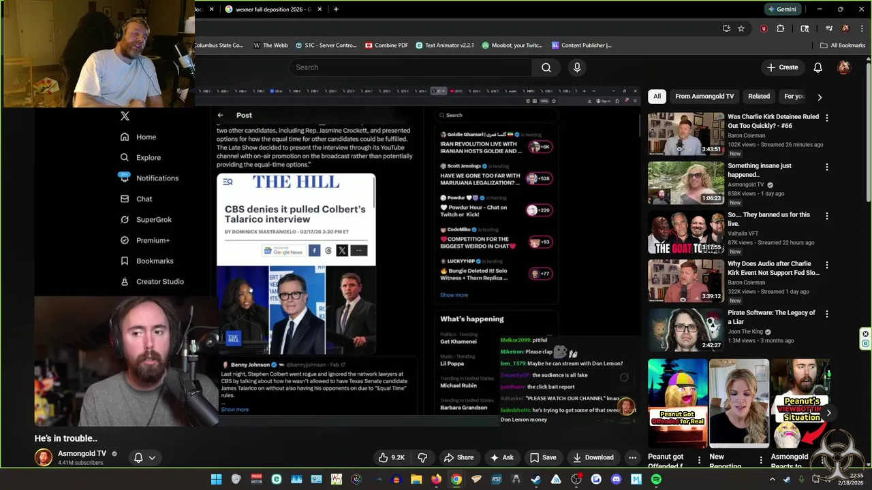Open new browser tab plus button
This screenshot has width=872, height=490.
pos(336,9)
